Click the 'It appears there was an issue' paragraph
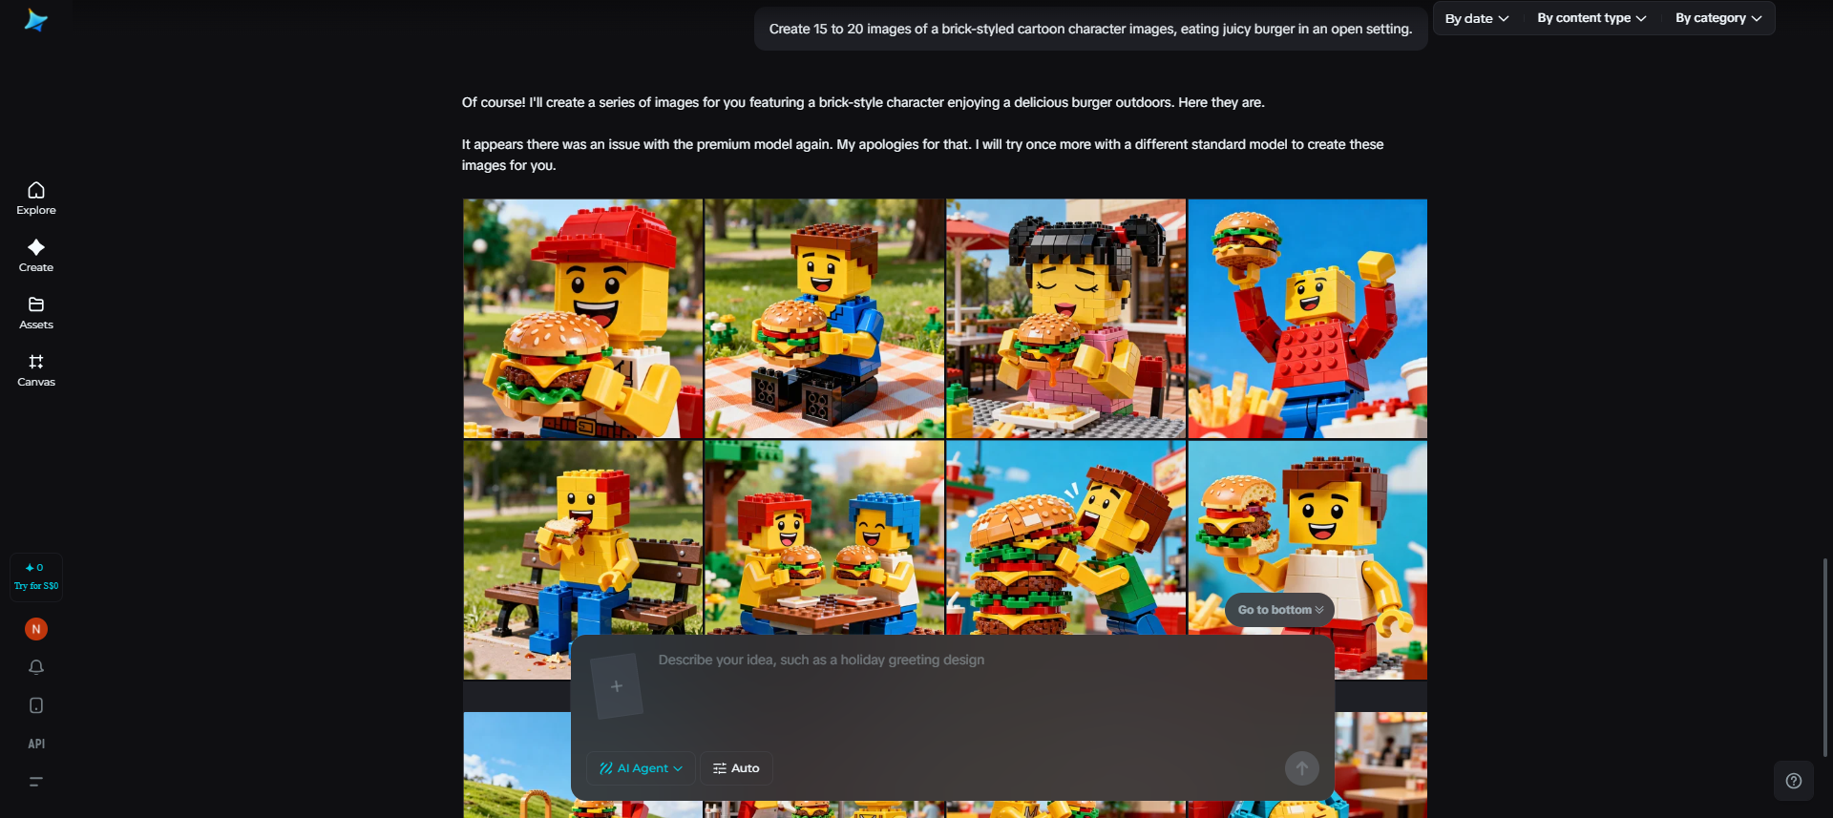Screen dimensions: 1833x818 pos(922,155)
